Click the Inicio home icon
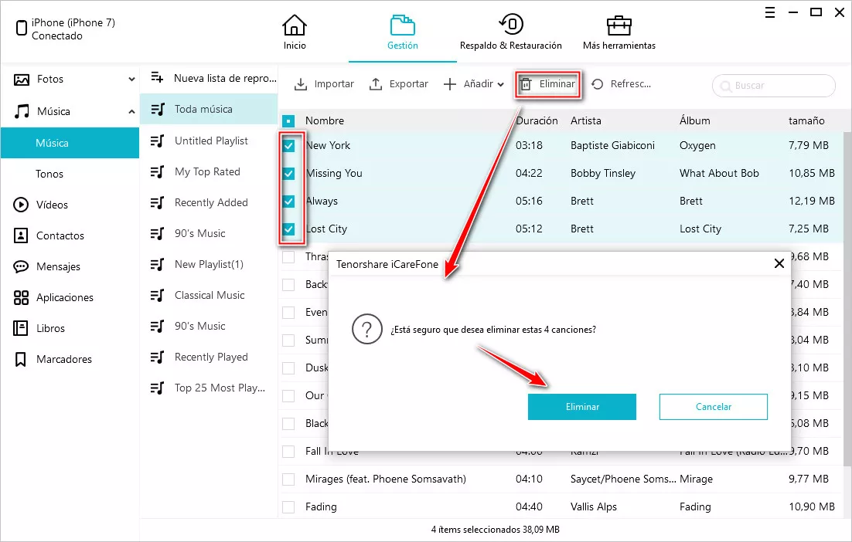The height and width of the screenshot is (542, 852). [295, 25]
